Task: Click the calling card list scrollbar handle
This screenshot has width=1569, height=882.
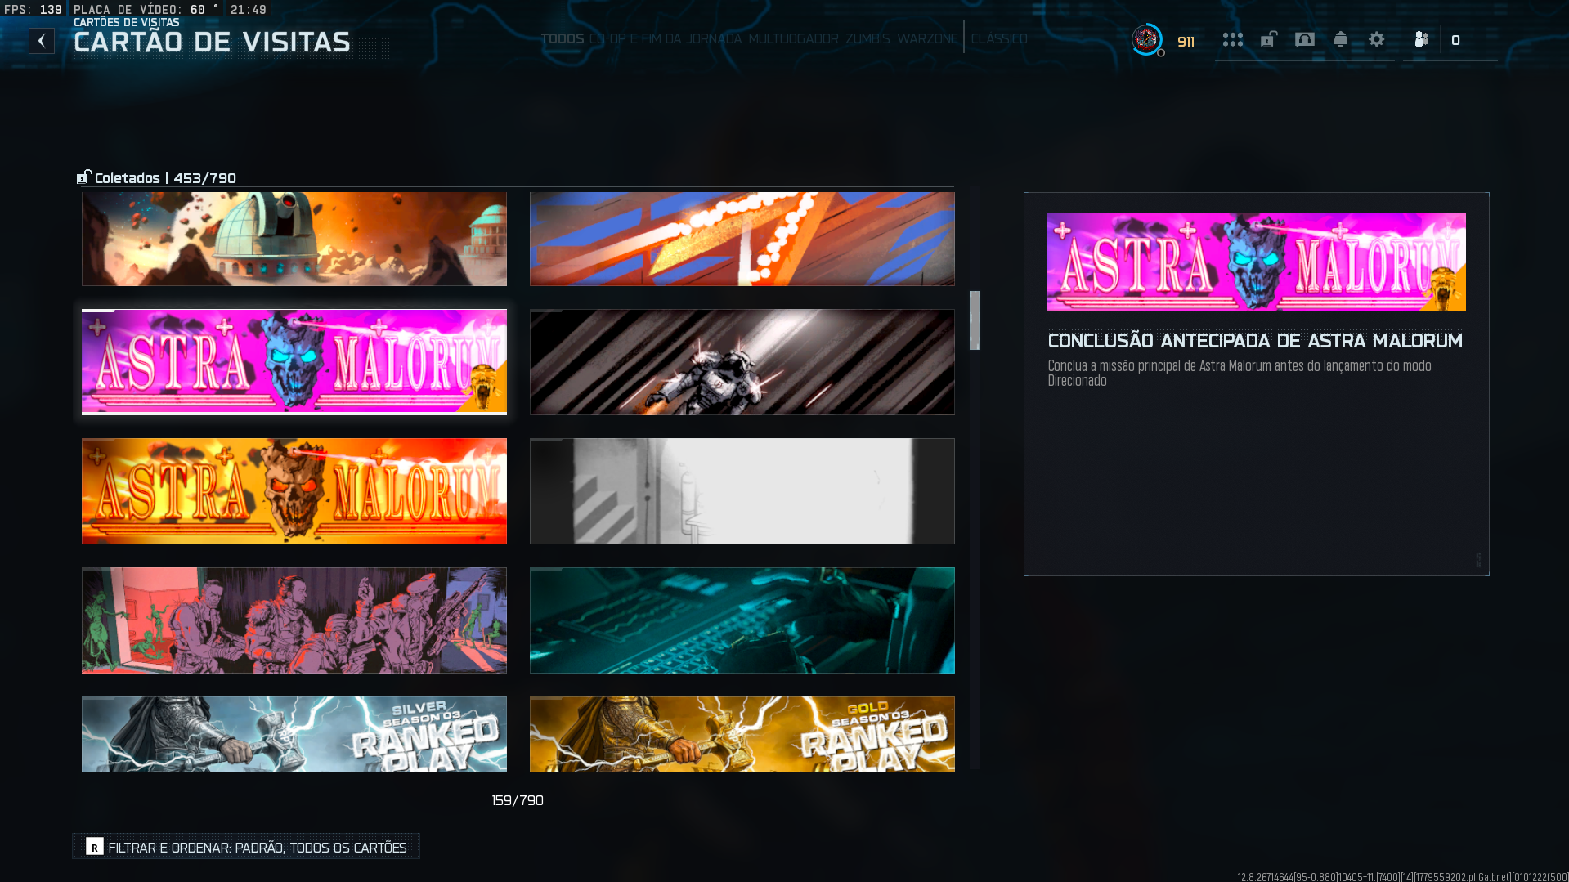Action: pos(975,320)
